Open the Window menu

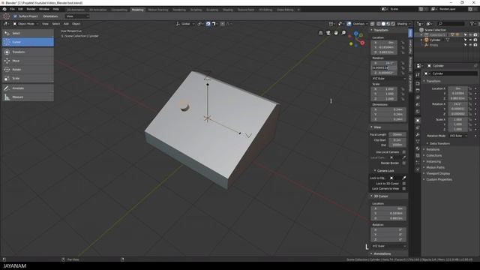pos(44,9)
